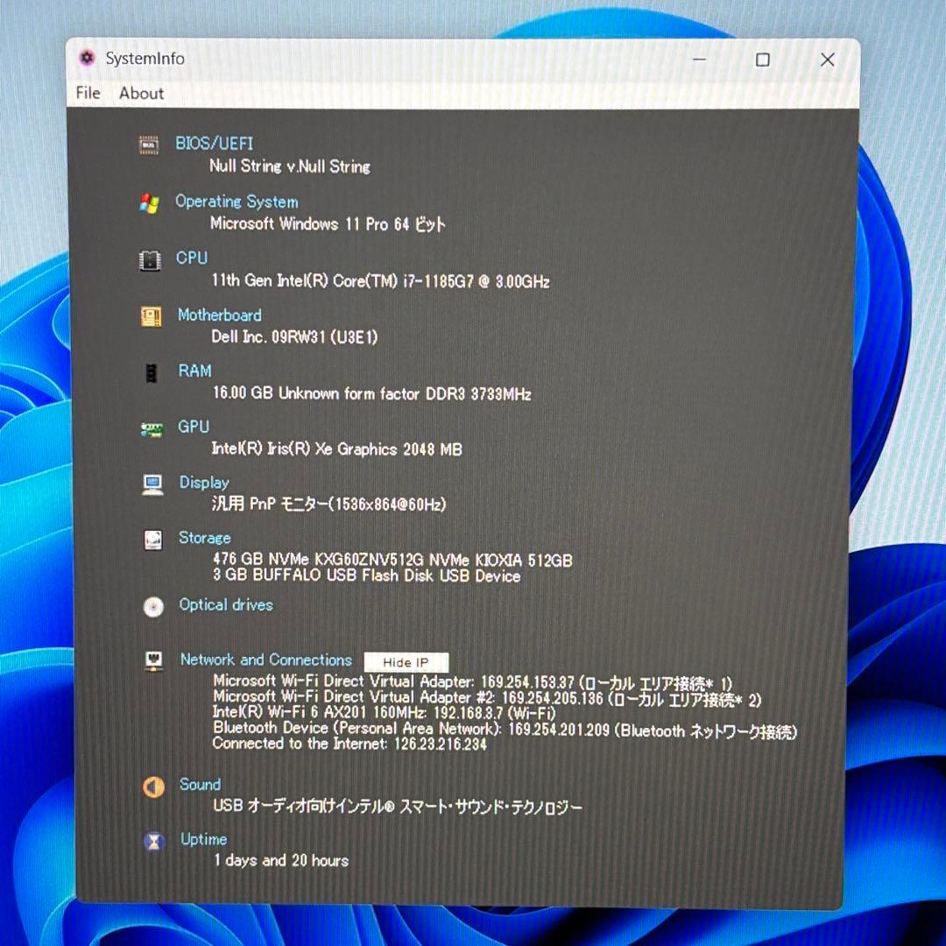This screenshot has width=946, height=946.
Task: Click the RAM heading
Action: [x=194, y=371]
